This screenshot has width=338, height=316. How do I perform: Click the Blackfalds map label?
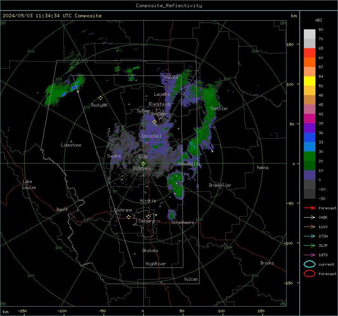(160, 104)
